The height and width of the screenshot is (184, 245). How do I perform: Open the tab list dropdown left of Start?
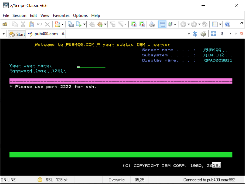(4, 34)
